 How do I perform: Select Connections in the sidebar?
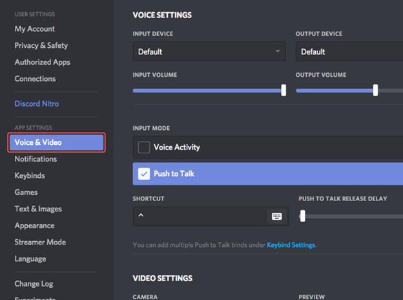tap(35, 79)
